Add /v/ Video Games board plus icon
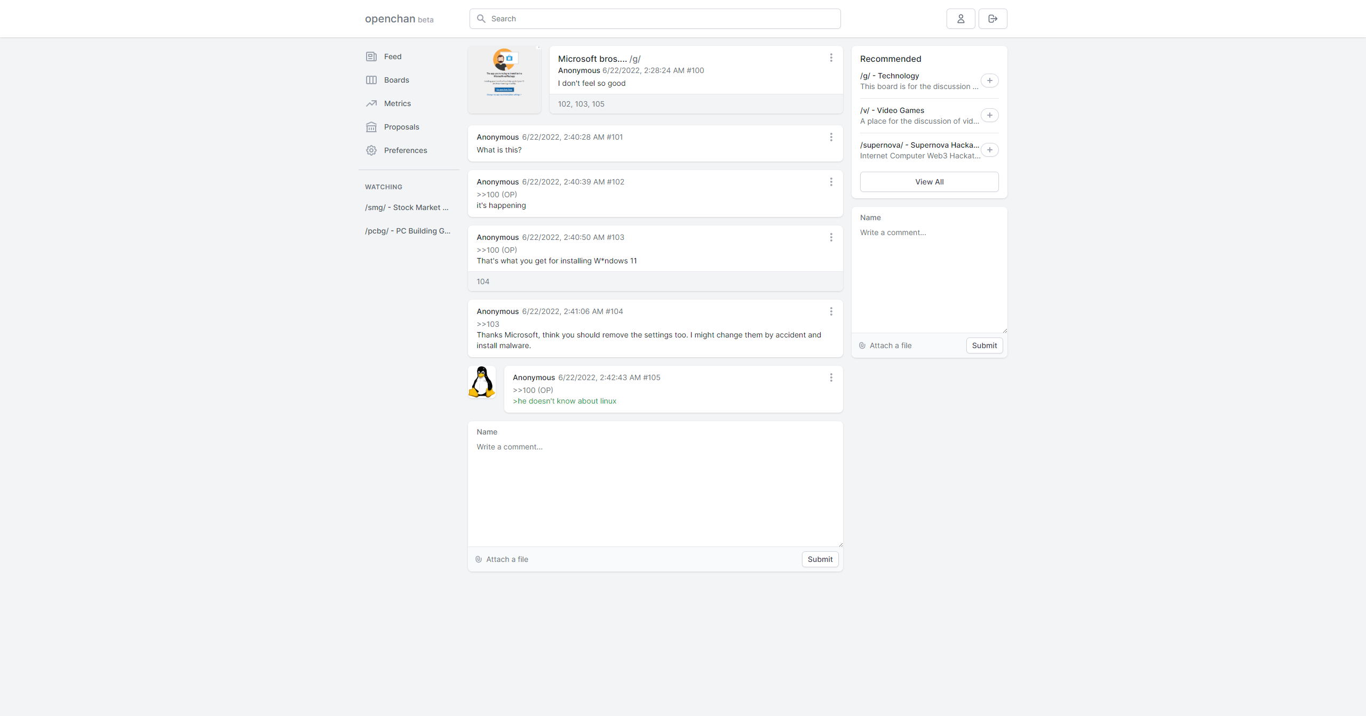The width and height of the screenshot is (1366, 716). point(989,115)
